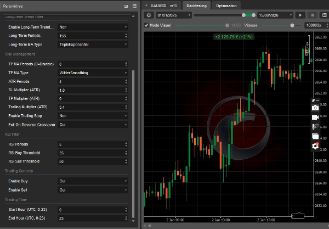Screen dimensions: 329x229
Task: Click ATR Periods stepper arrows
Action: pyautogui.click(x=126, y=81)
